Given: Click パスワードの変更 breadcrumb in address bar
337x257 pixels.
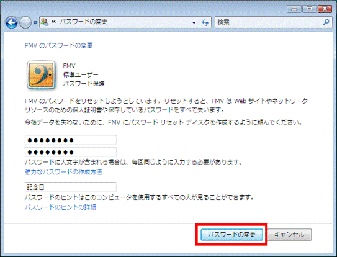Looking at the screenshot, I should click(x=83, y=22).
